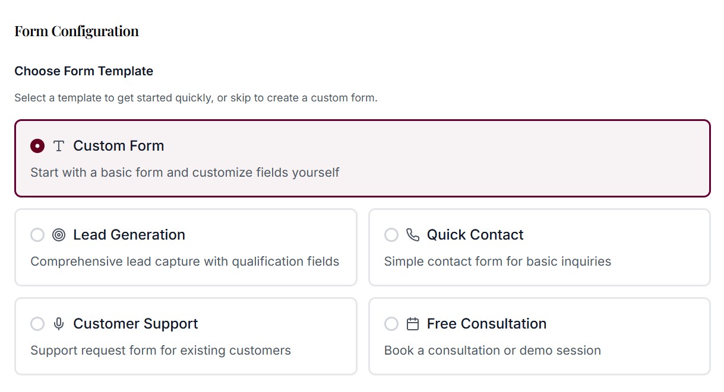The height and width of the screenshot is (392, 724).
Task: Click the microphone icon on Customer Support card
Action: click(58, 324)
